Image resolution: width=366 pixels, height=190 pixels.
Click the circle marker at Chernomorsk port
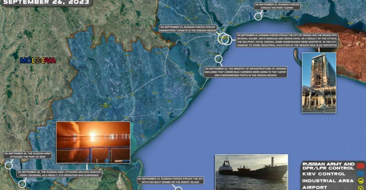219,59
